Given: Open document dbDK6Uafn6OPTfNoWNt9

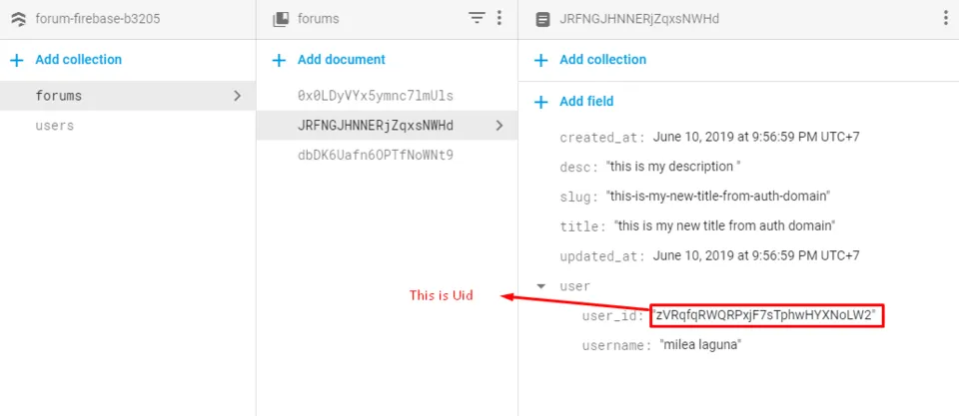Looking at the screenshot, I should (x=376, y=155).
